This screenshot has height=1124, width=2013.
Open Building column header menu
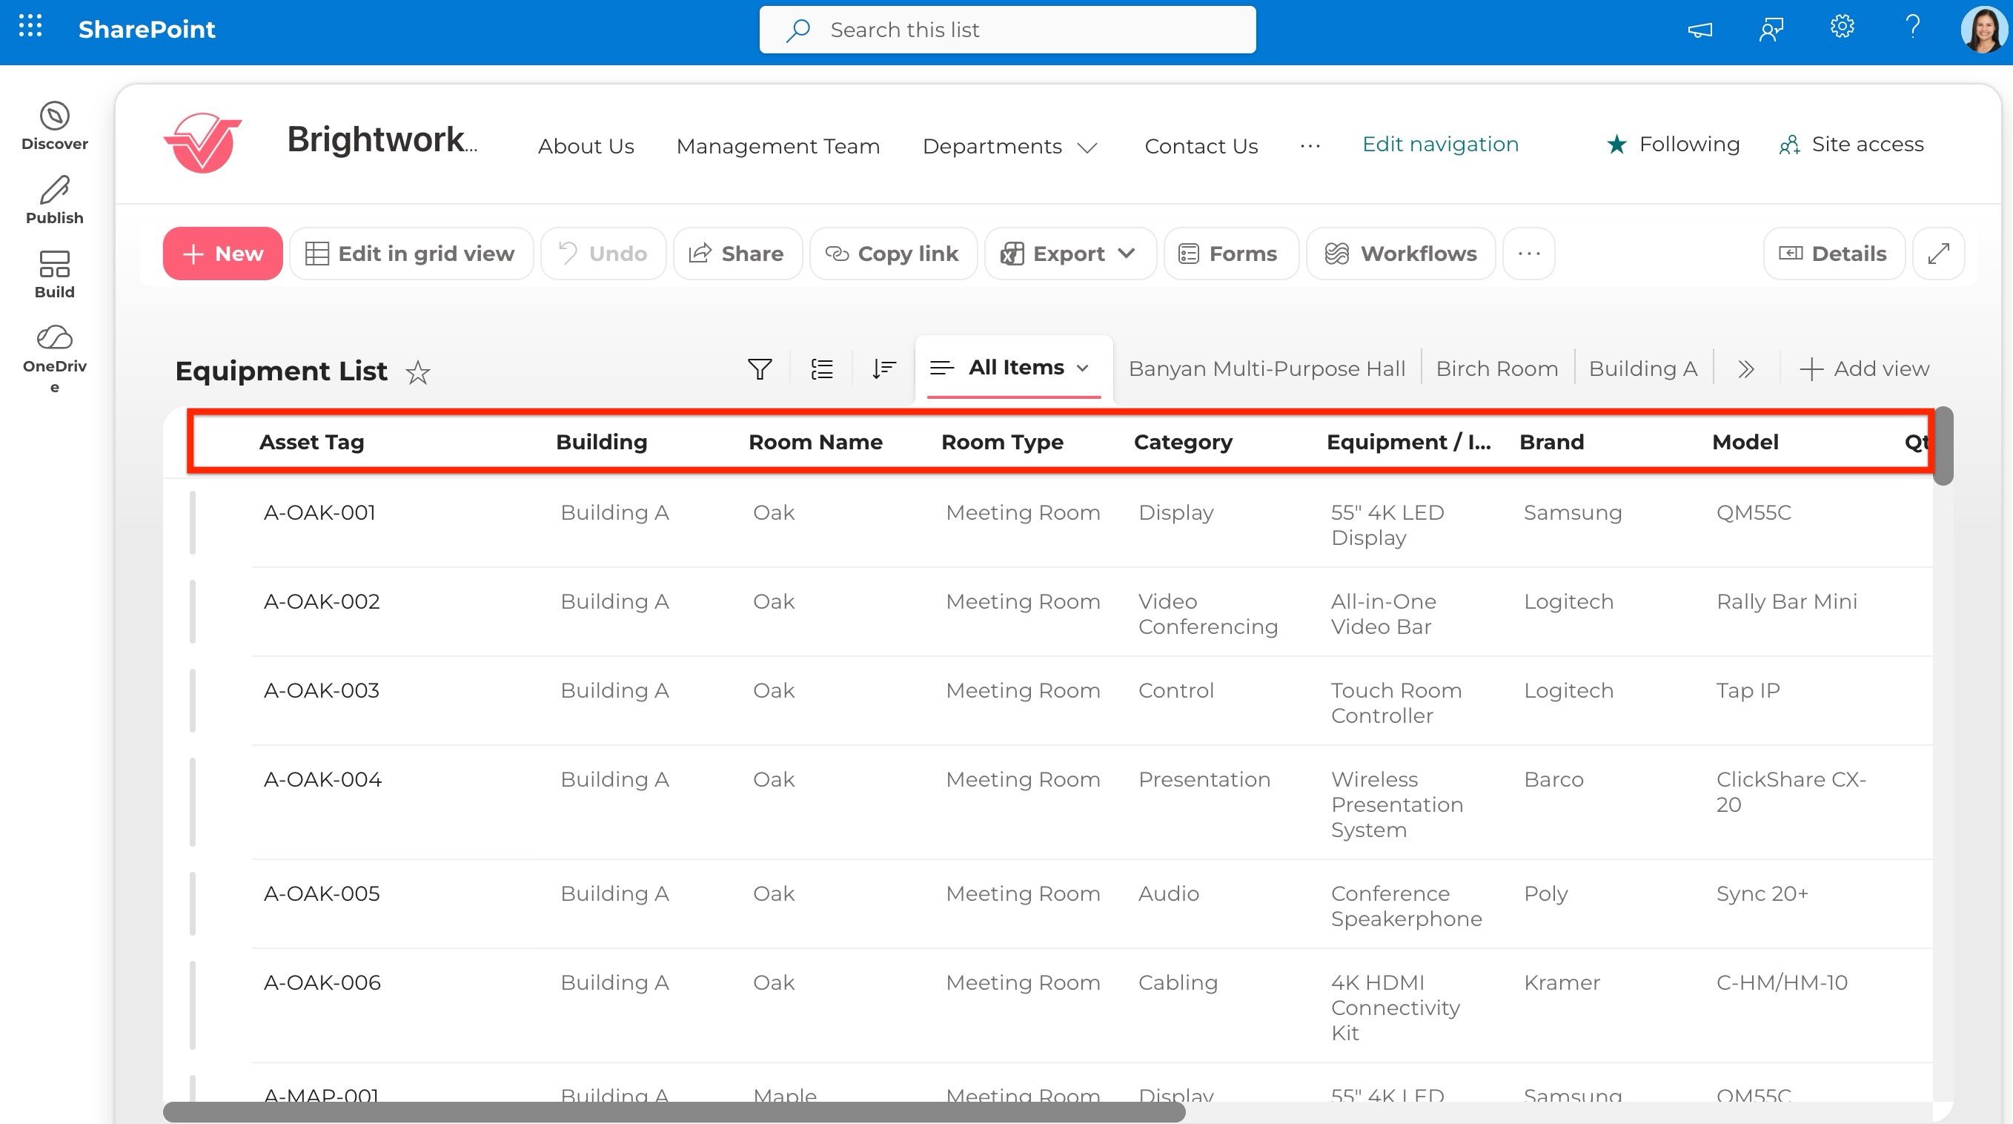602,442
